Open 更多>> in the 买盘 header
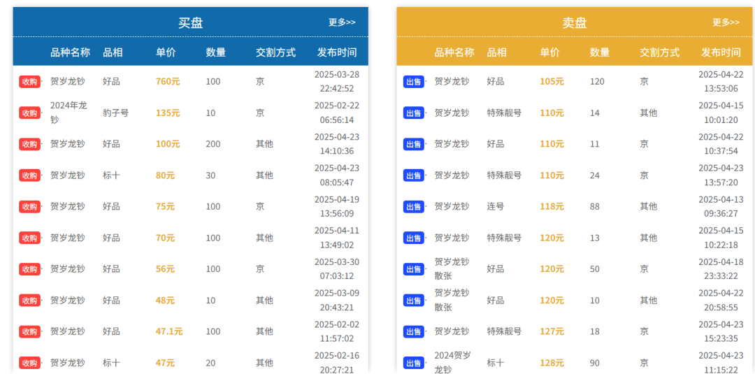This screenshot has width=755, height=374. pos(342,22)
